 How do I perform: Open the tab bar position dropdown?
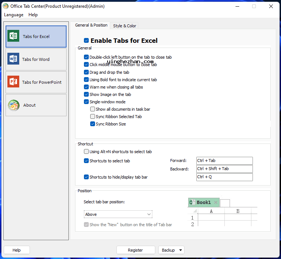[x=118, y=214]
